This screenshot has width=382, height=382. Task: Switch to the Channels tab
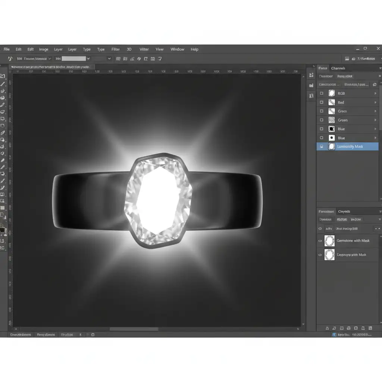[x=338, y=68]
